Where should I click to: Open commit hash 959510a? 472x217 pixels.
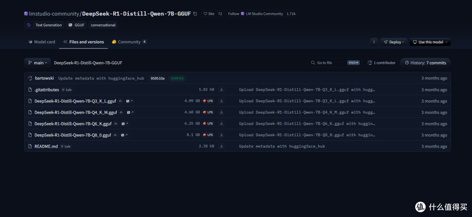[157, 78]
